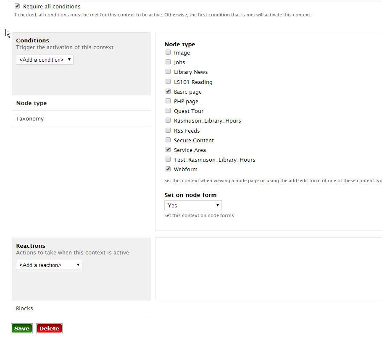The image size is (382, 351).
Task: Enable the Jobs node type checkbox
Action: 168,62
